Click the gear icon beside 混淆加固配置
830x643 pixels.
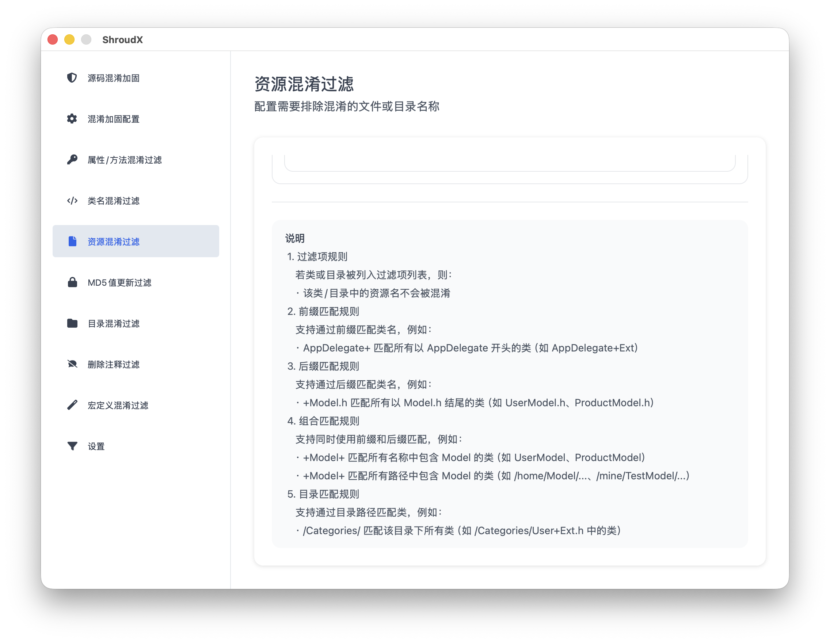pos(72,119)
